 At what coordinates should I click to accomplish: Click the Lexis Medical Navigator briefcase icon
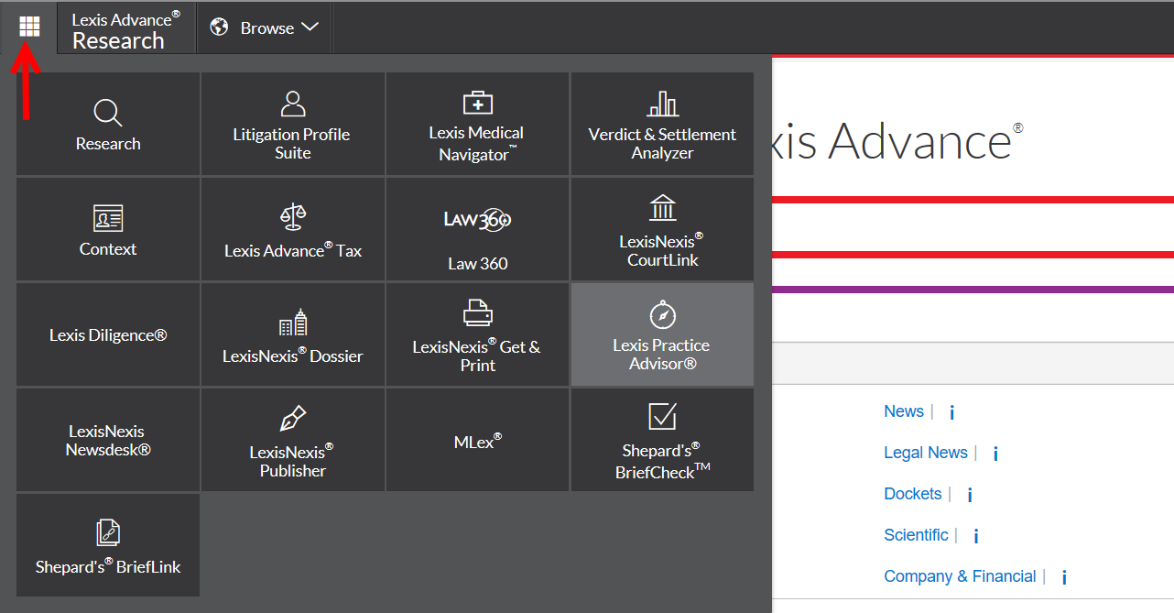[x=478, y=102]
